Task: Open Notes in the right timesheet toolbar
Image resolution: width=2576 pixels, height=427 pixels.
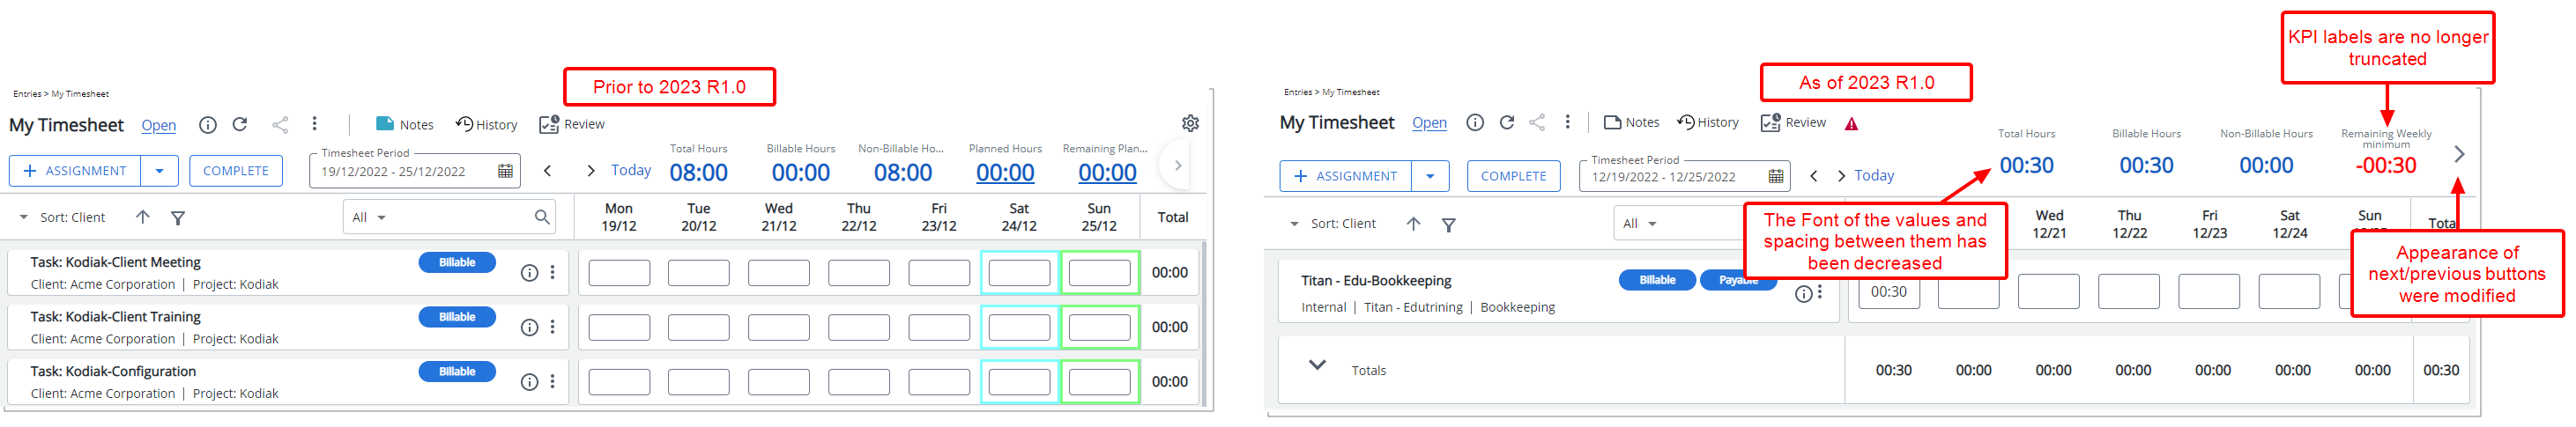Action: click(x=1631, y=123)
